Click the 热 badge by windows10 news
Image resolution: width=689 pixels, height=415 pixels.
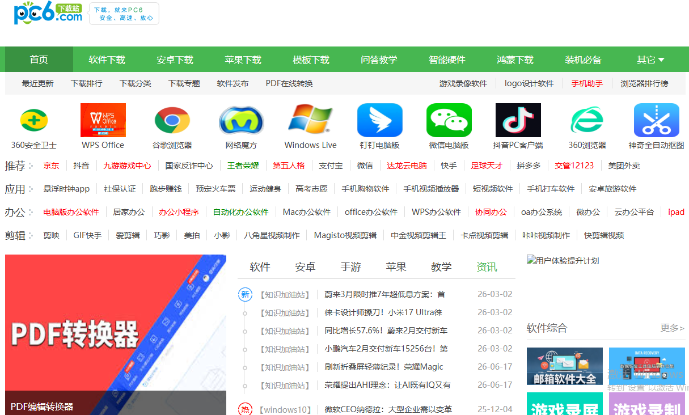click(x=245, y=409)
